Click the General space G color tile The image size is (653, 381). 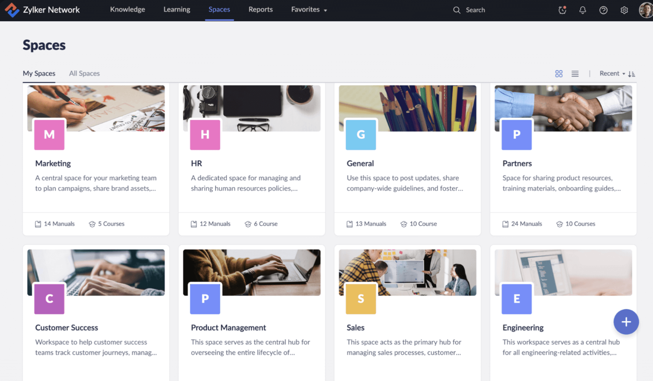pyautogui.click(x=361, y=135)
